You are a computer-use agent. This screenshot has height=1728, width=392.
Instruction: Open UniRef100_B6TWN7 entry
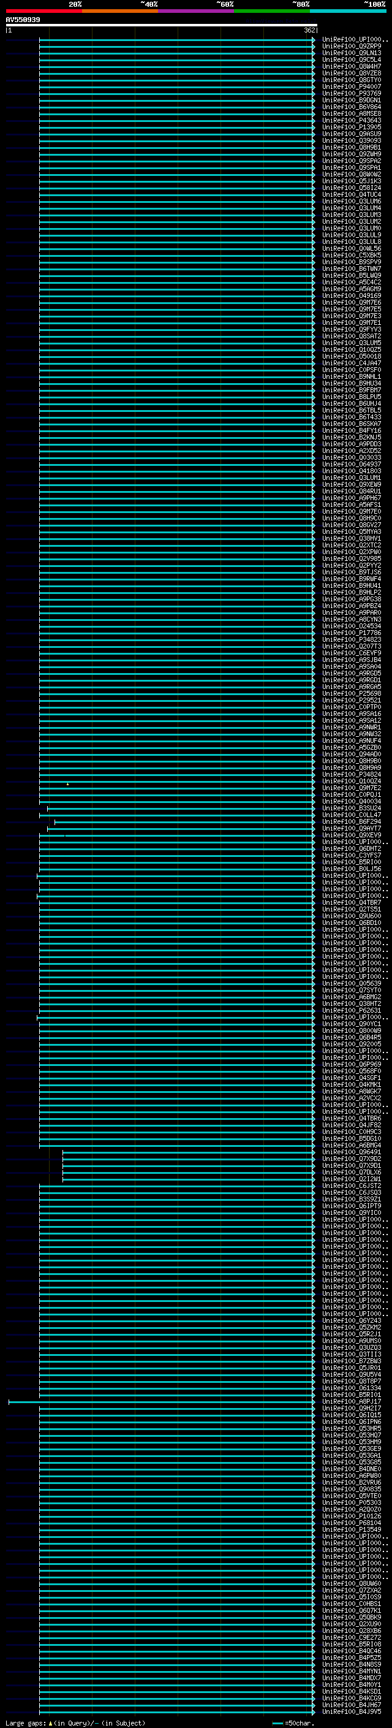351,269
